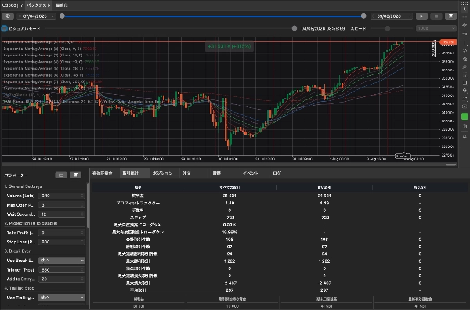470x310 pixels.
Task: Select the text lines tool icon
Action: coord(465,74)
